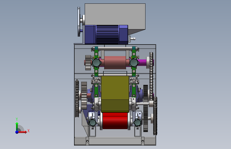The height and width of the screenshot is (149, 231).
Task: Select the handwheel left of the motor
Action: (79, 22)
